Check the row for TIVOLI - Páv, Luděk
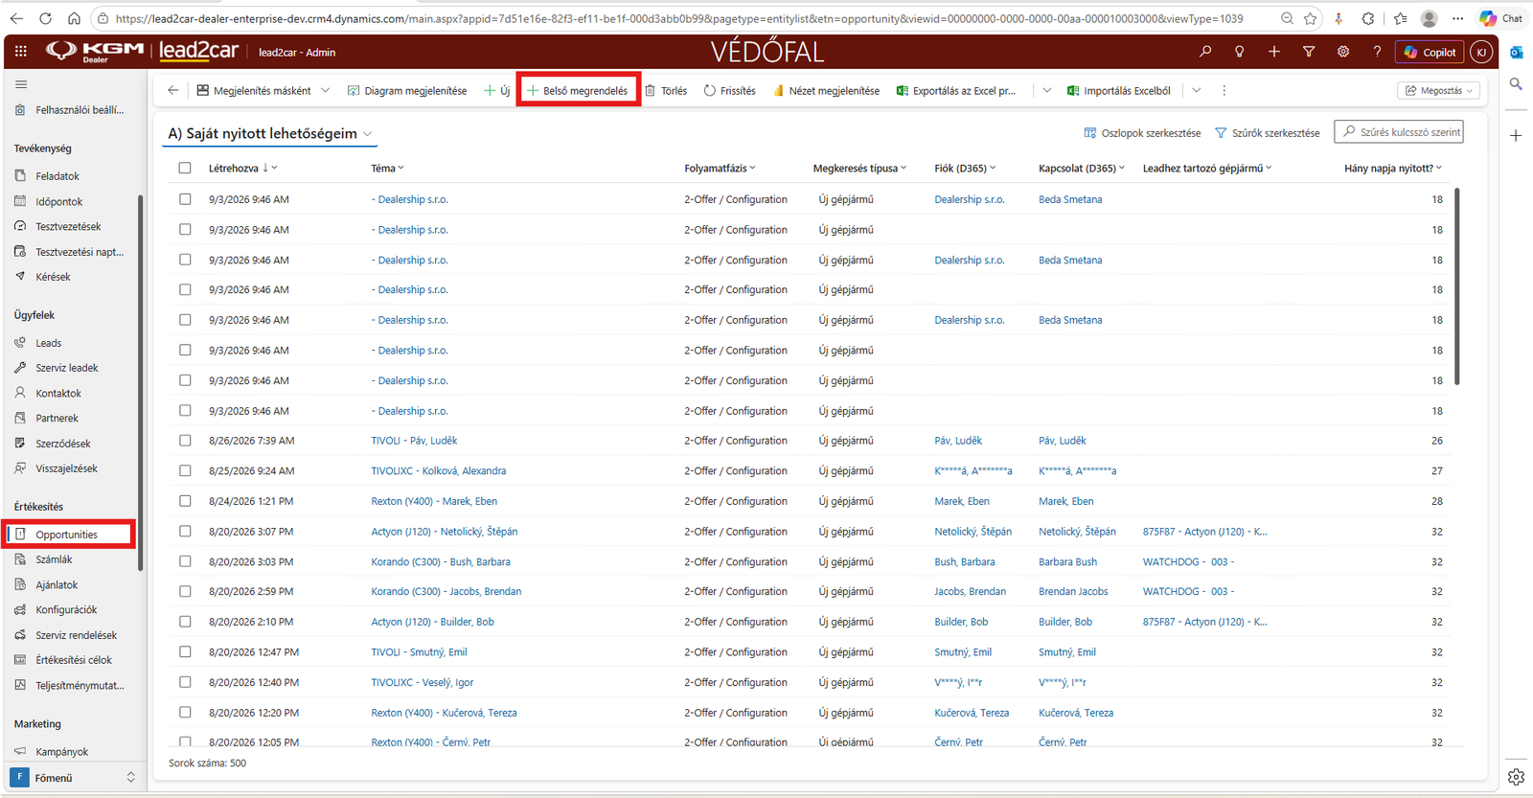1533x798 pixels. coord(185,441)
